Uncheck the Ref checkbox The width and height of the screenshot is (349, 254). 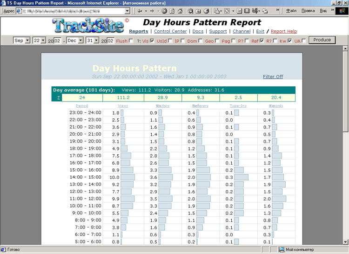(262, 41)
